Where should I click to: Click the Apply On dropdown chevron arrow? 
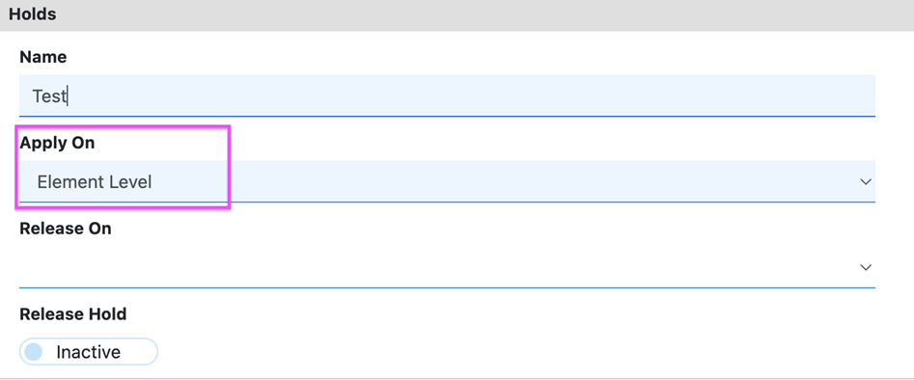pyautogui.click(x=866, y=182)
